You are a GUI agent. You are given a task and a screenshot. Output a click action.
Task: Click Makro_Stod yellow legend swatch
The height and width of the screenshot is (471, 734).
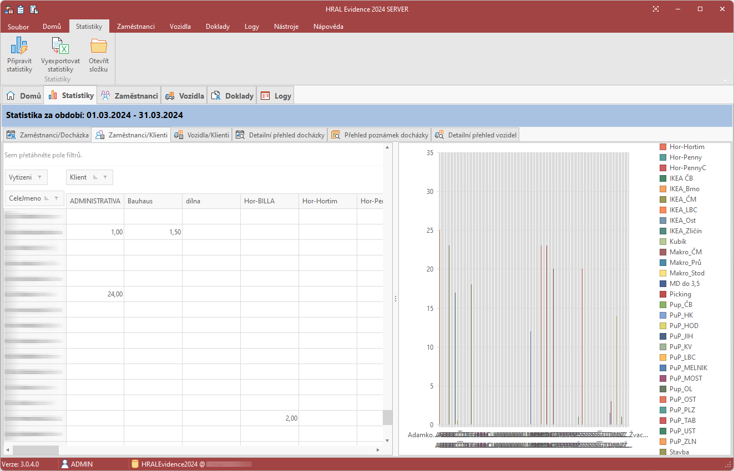tap(662, 273)
